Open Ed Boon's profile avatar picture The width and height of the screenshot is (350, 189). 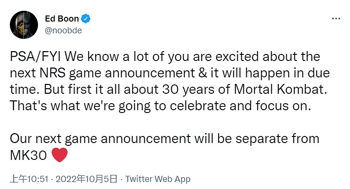point(21,23)
